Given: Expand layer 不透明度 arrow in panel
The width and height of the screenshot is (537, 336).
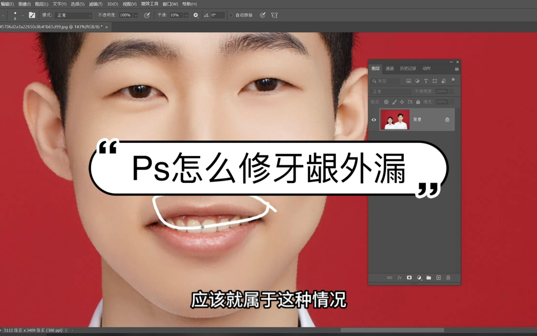Looking at the screenshot, I should [451, 92].
